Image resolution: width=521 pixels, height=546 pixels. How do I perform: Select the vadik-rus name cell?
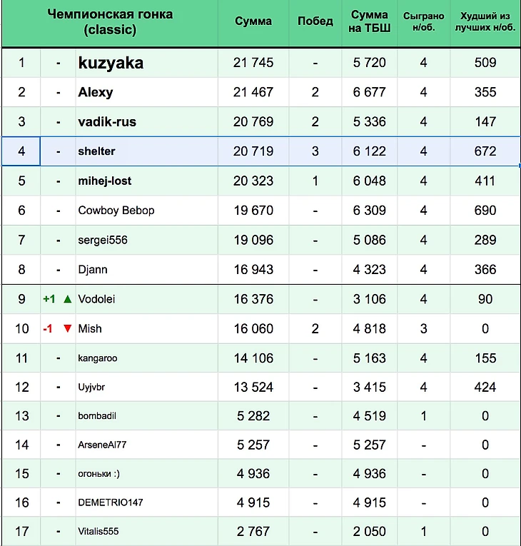click(107, 122)
